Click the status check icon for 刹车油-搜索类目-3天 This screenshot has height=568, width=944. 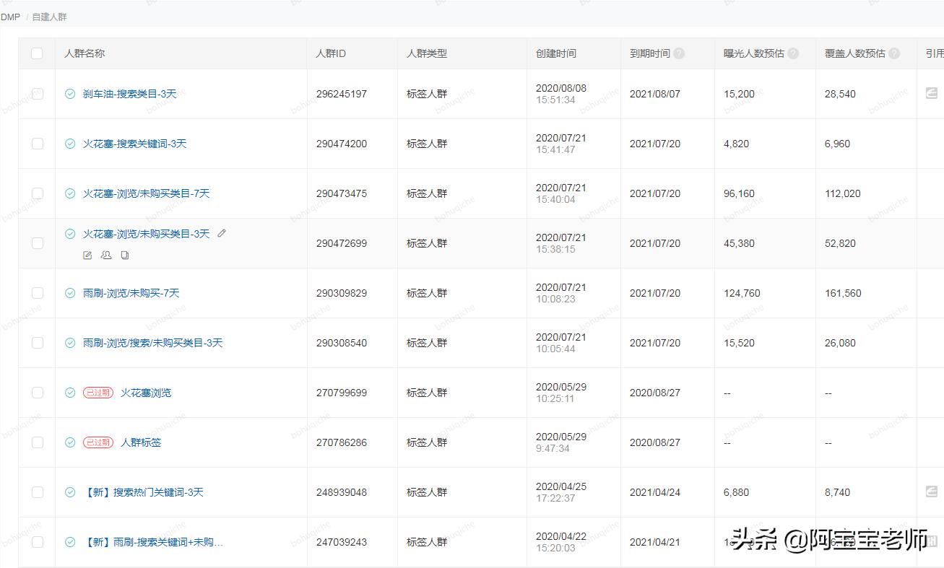tap(70, 94)
